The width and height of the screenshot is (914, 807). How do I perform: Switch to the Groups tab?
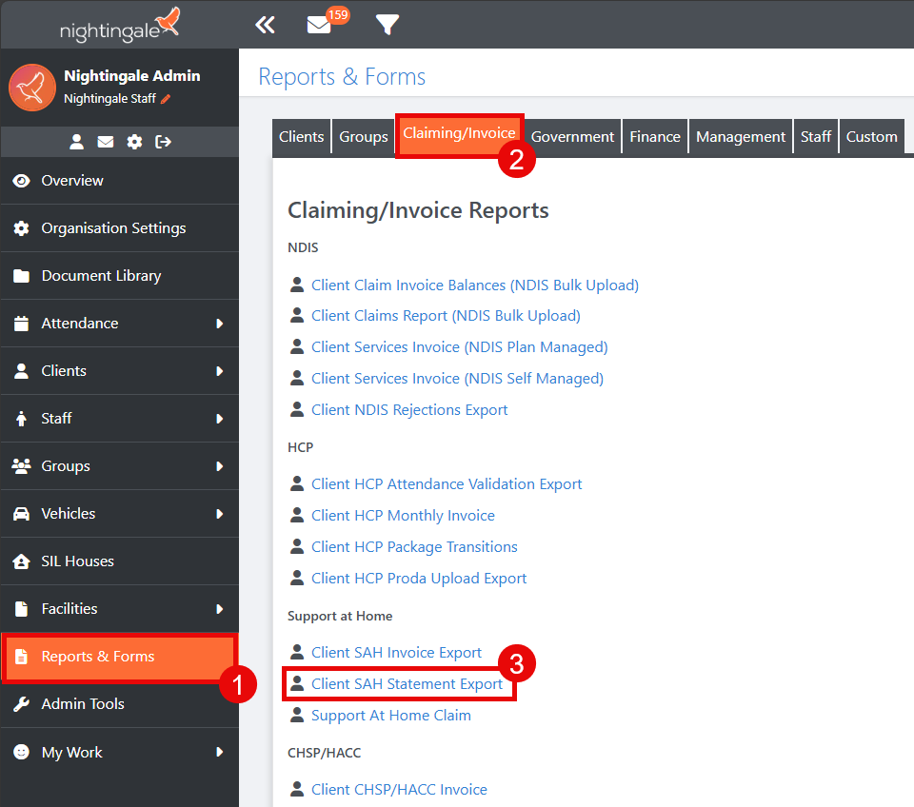(363, 137)
